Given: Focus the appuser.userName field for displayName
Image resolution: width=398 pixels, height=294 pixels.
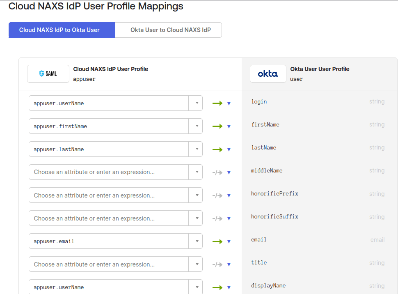Looking at the screenshot, I should pyautogui.click(x=109, y=287).
